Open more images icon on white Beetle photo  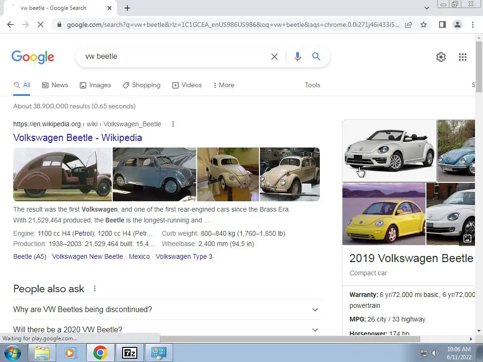click(x=467, y=238)
